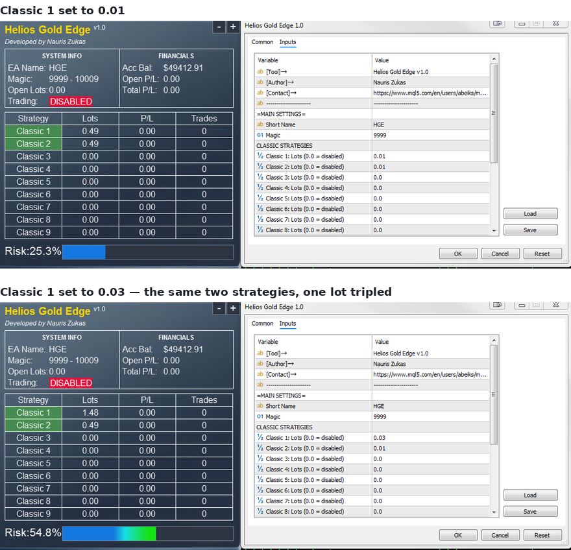Toggle Trading DISABLED label in the Risk 25.3% panel

[71, 102]
